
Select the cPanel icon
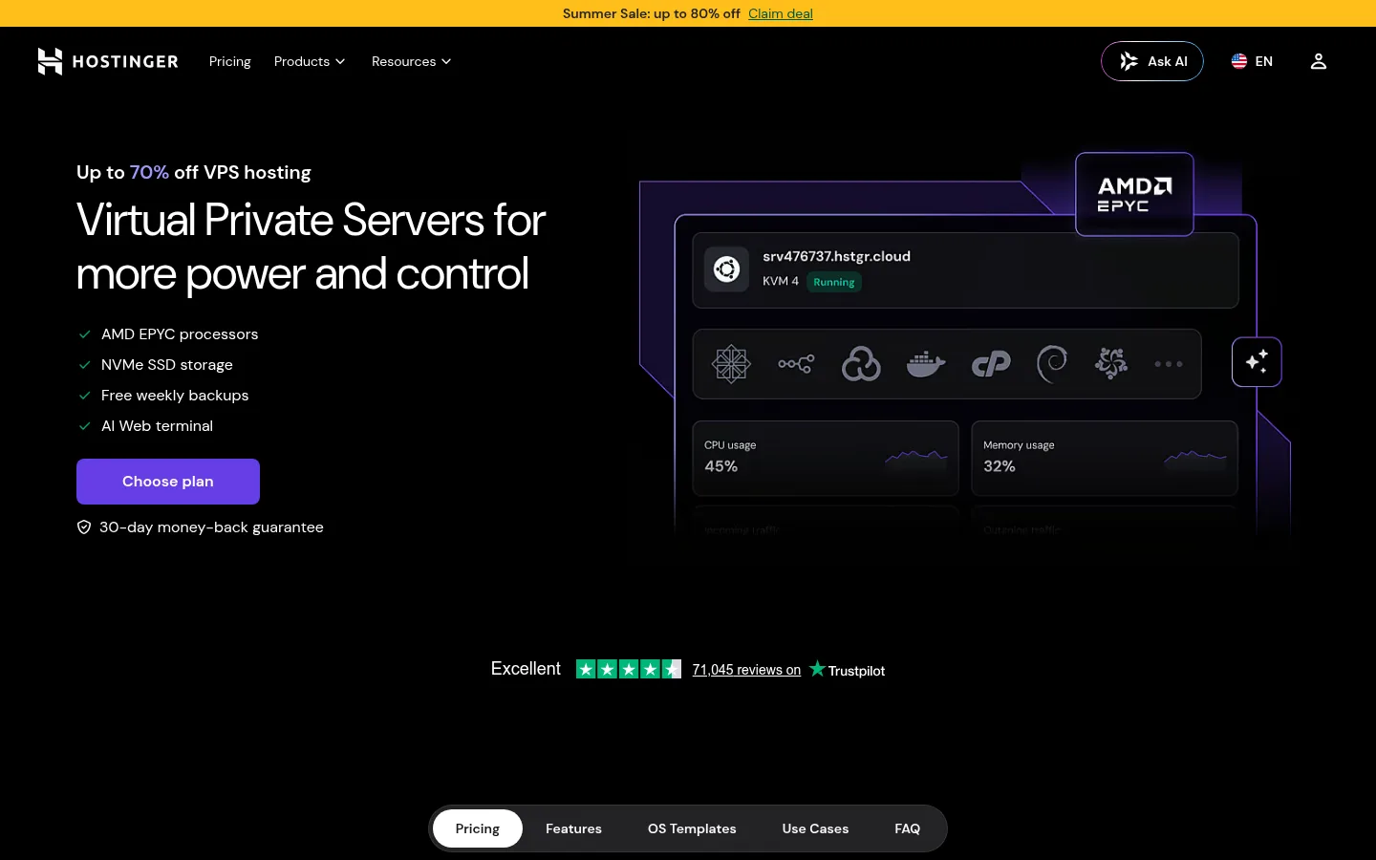[x=991, y=364]
